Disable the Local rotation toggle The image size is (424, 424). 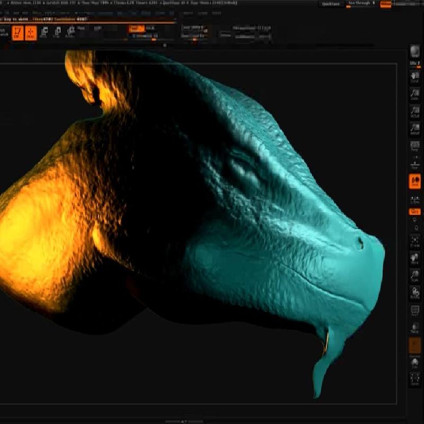click(415, 181)
